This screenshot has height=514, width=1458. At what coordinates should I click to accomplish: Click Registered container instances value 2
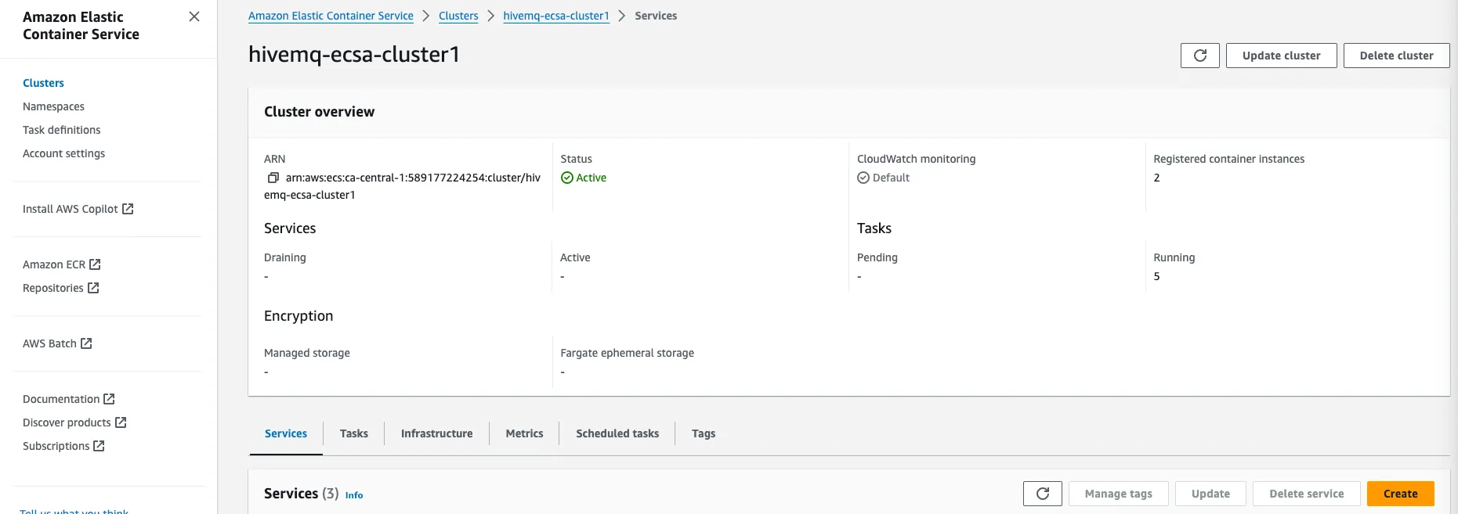[x=1156, y=178]
